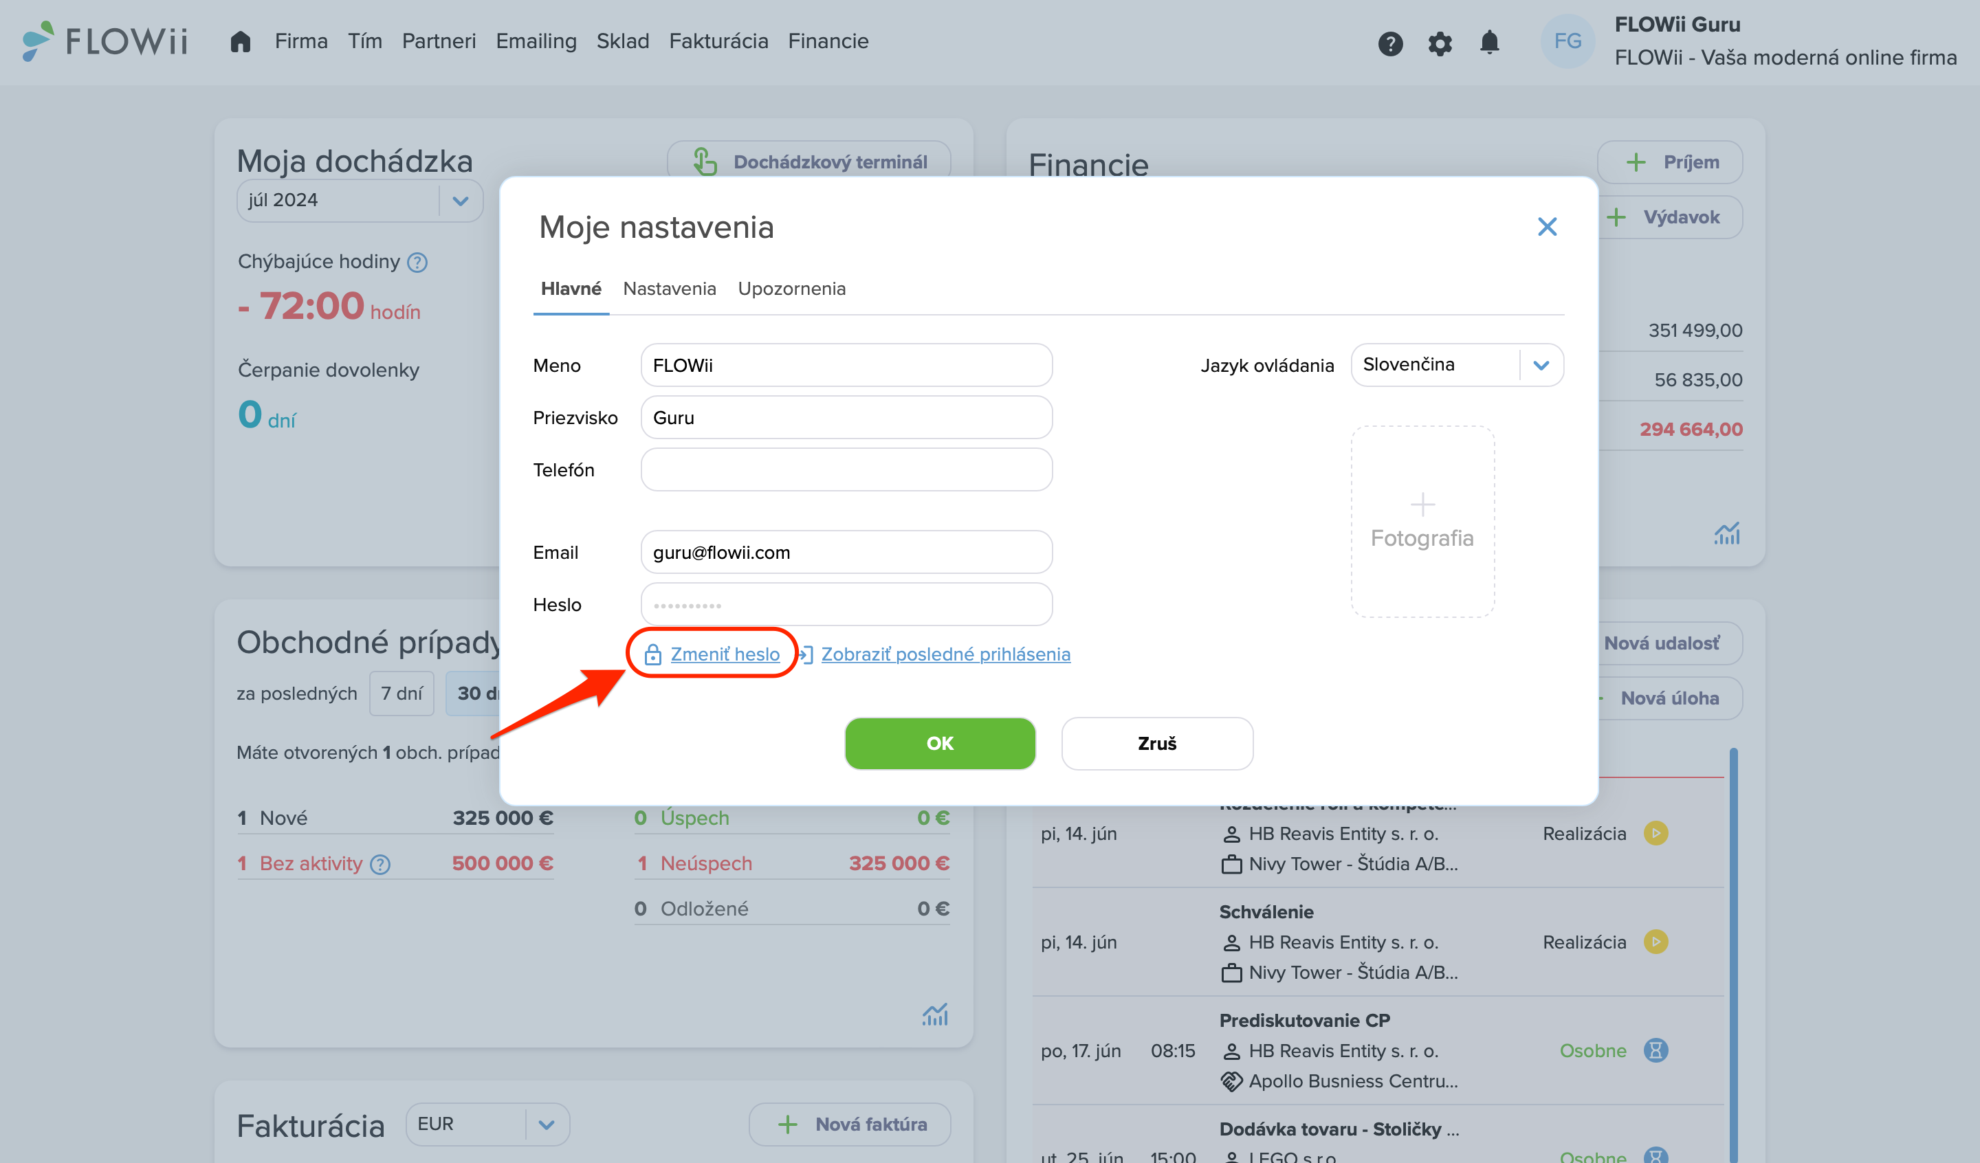Click the hourglass icon for Prediskutovanie CP
Screen dimensions: 1980x1163
[x=1655, y=1050]
